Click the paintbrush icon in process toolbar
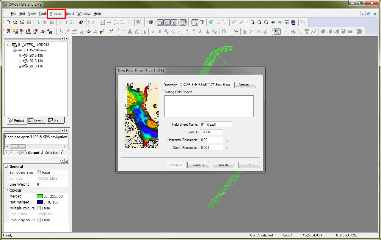Viewport: 381px width, 240px height. coord(102,31)
